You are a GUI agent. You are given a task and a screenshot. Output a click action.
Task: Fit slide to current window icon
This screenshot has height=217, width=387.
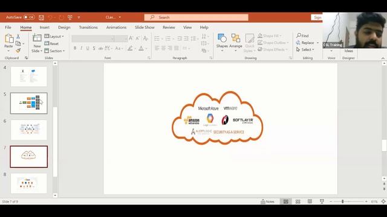click(x=383, y=201)
